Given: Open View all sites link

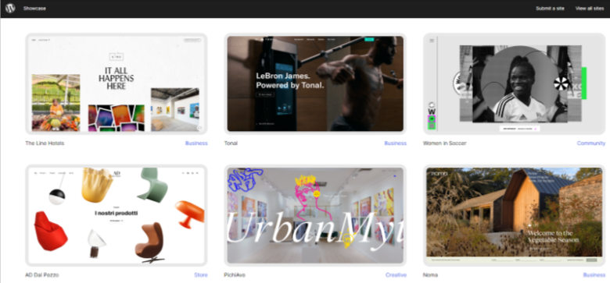Looking at the screenshot, I should (590, 8).
